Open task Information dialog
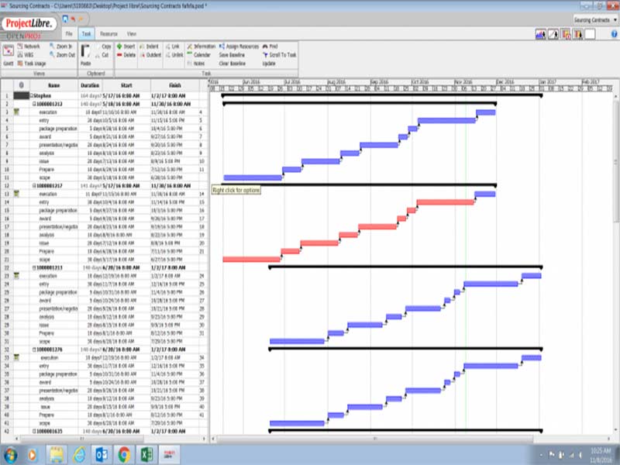620x465 pixels. pos(201,46)
